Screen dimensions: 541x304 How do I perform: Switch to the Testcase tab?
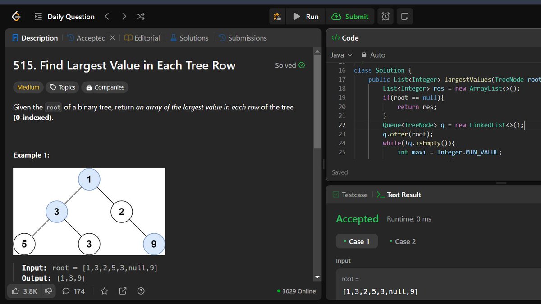click(x=350, y=195)
